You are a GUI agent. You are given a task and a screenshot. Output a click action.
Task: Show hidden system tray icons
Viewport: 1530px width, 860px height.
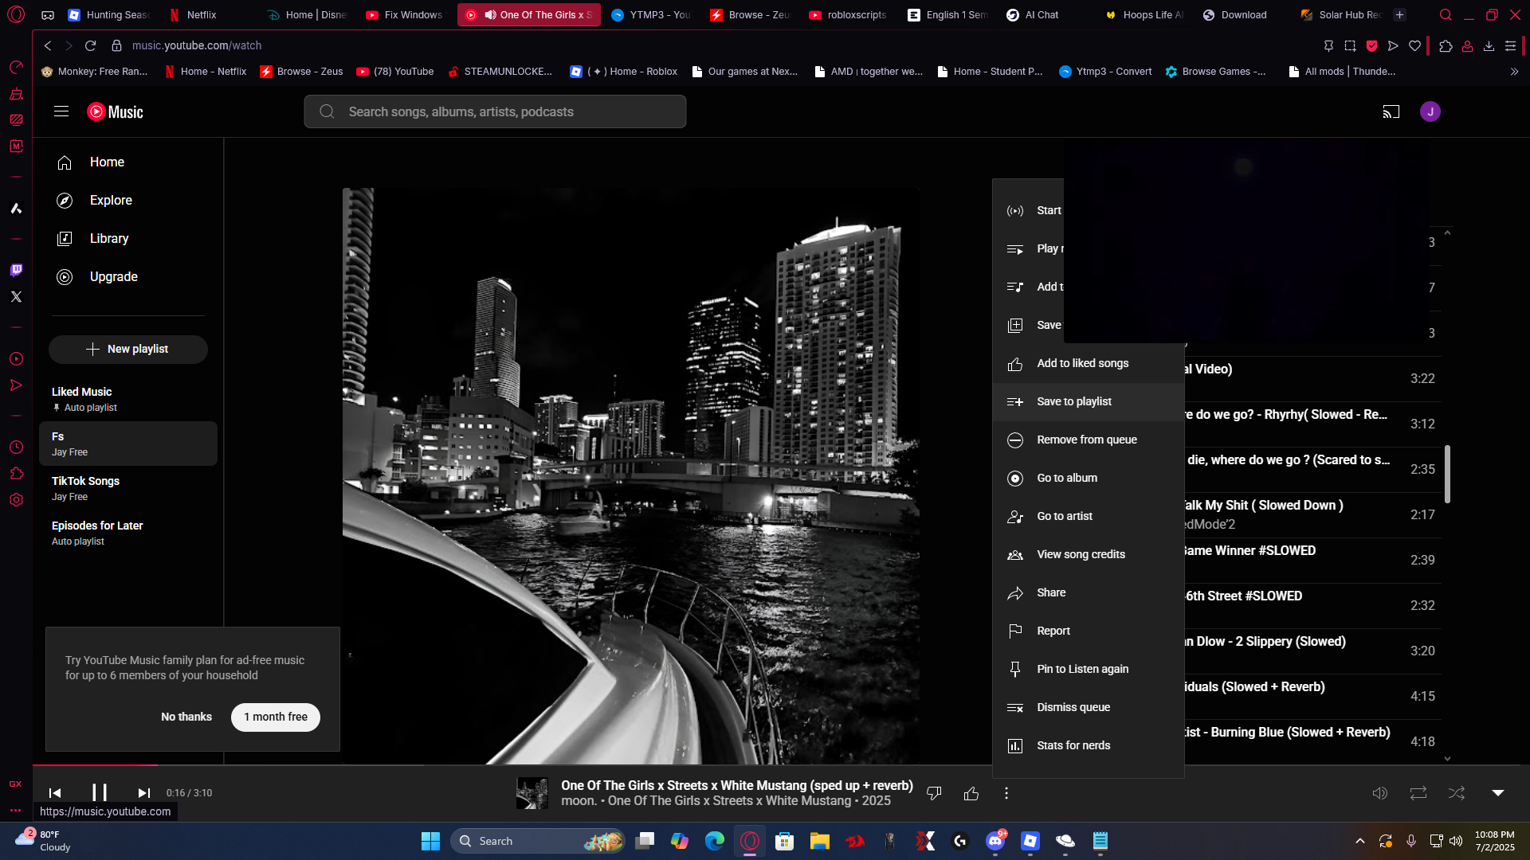[1360, 842]
